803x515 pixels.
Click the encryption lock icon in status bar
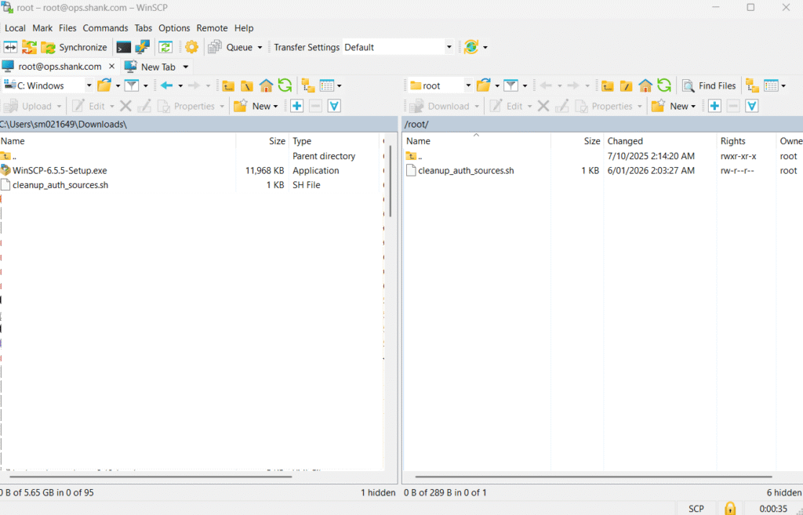(730, 508)
